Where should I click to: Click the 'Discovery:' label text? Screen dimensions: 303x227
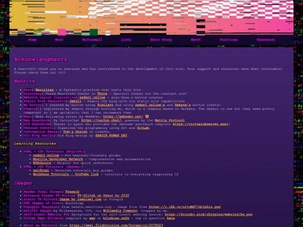(x=34, y=94)
